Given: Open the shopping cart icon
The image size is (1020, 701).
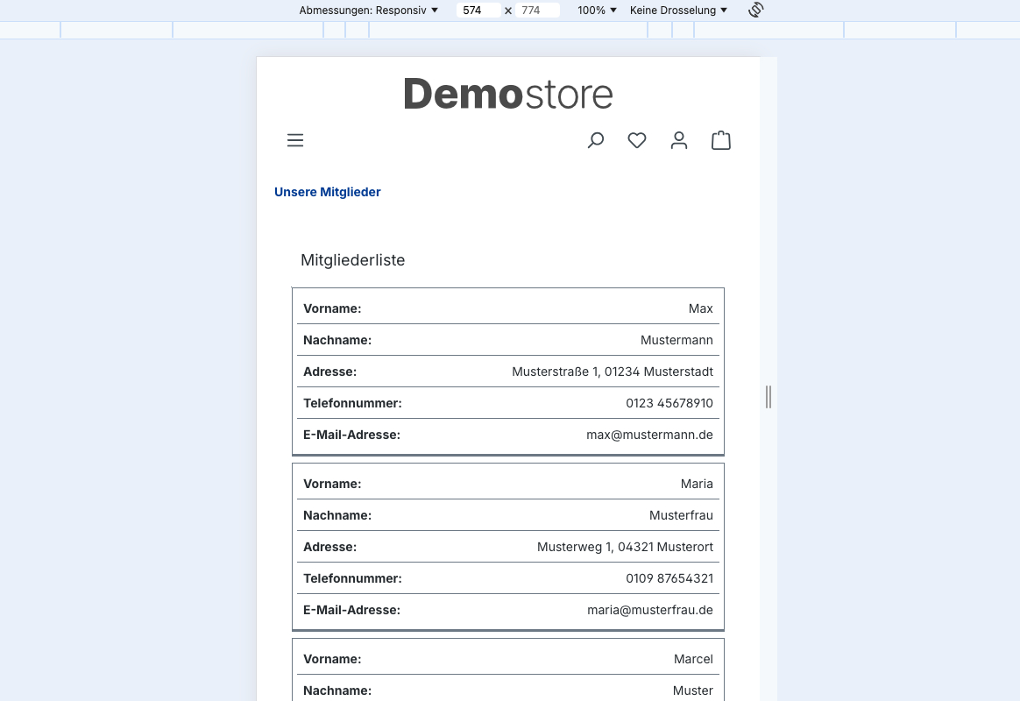Looking at the screenshot, I should 721,140.
